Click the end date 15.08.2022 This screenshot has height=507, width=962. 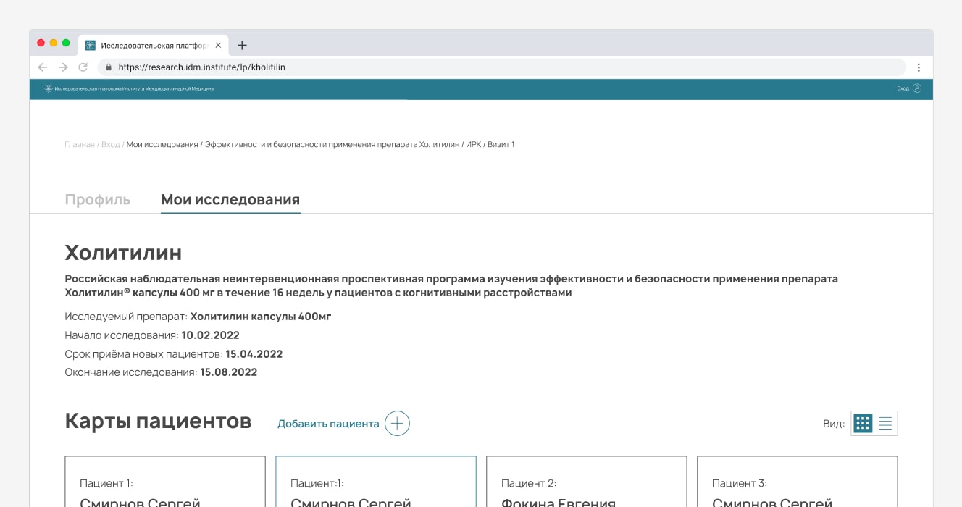(229, 372)
